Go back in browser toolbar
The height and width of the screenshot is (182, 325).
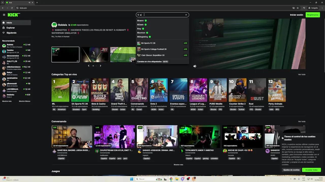click(x=3, y=8)
